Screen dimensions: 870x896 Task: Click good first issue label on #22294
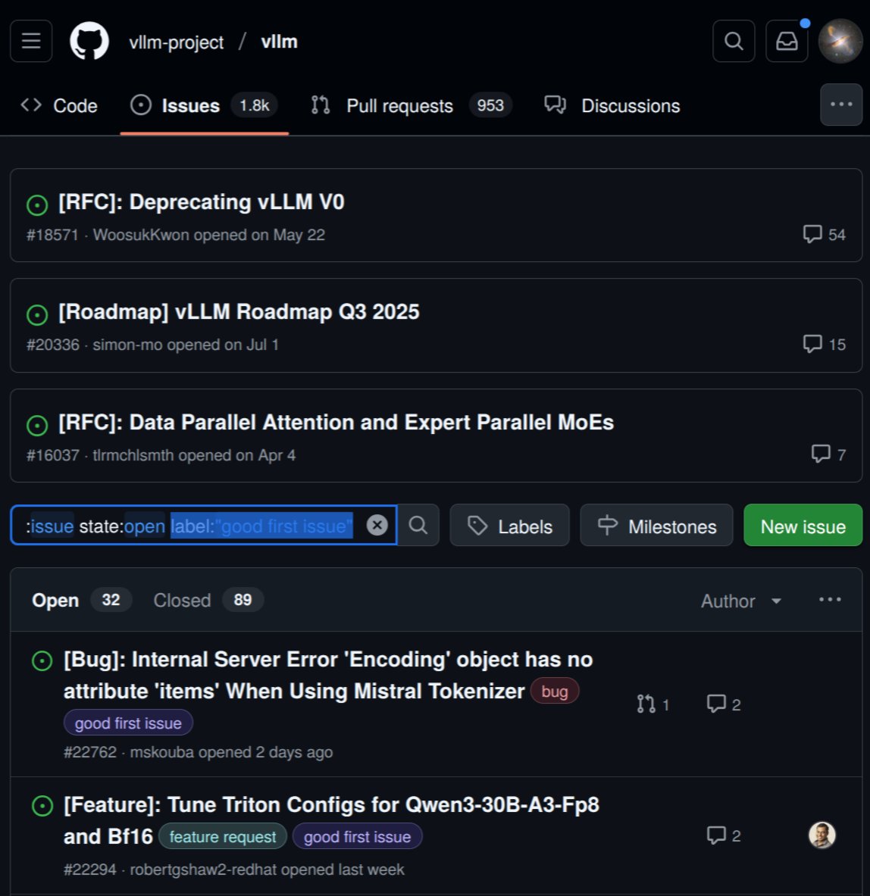pos(357,837)
